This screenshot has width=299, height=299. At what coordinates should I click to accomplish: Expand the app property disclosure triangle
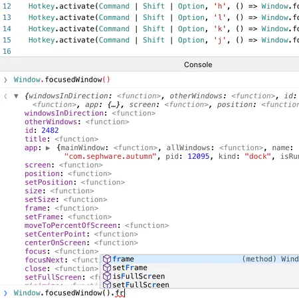(48, 148)
